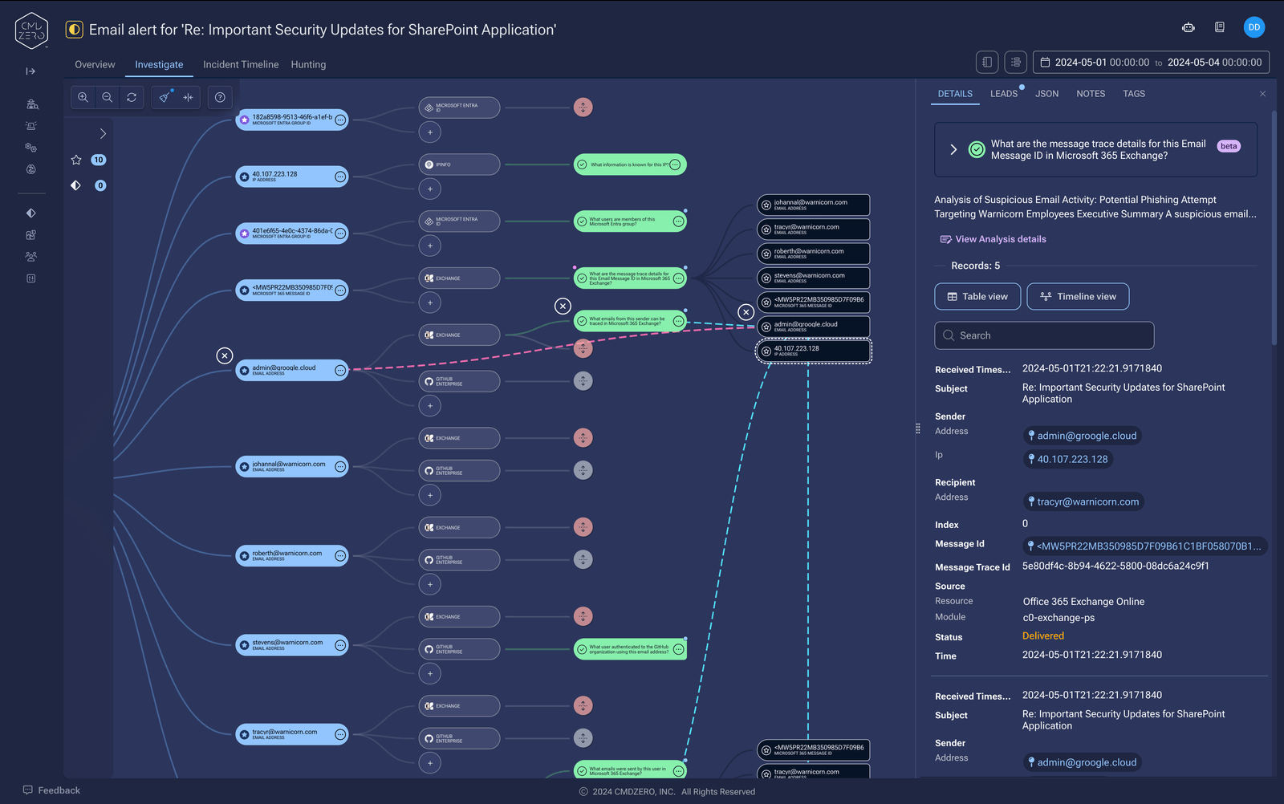Open the graph help question-mark button

coord(220,97)
